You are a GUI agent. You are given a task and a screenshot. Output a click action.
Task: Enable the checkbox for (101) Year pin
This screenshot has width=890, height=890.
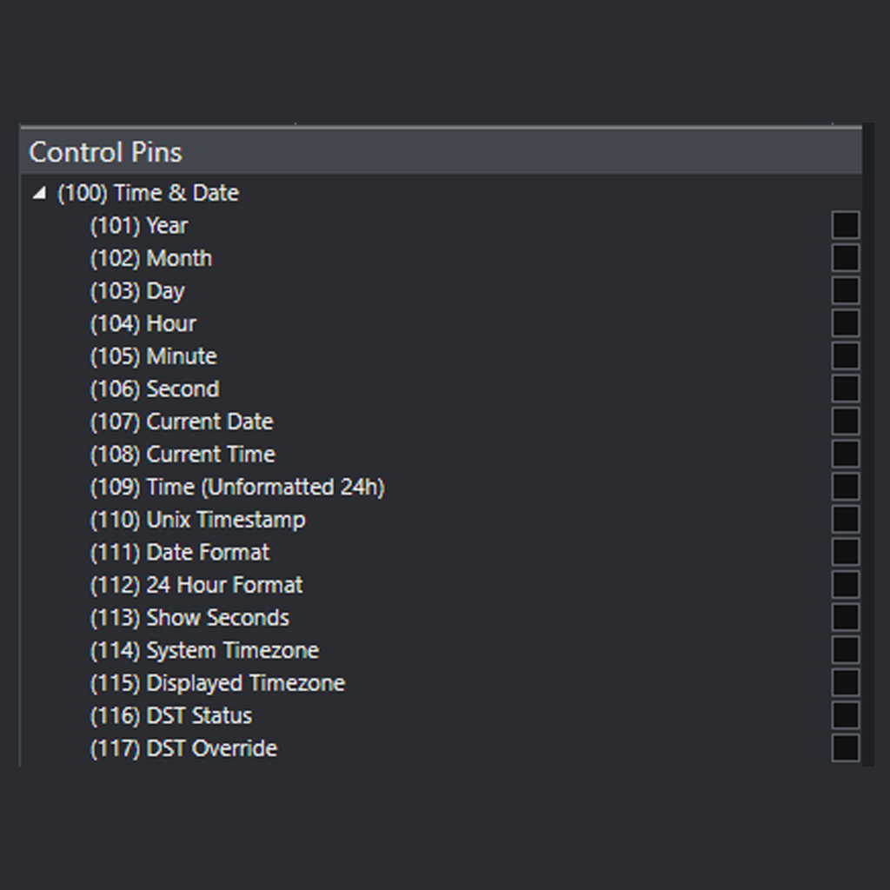click(x=844, y=224)
